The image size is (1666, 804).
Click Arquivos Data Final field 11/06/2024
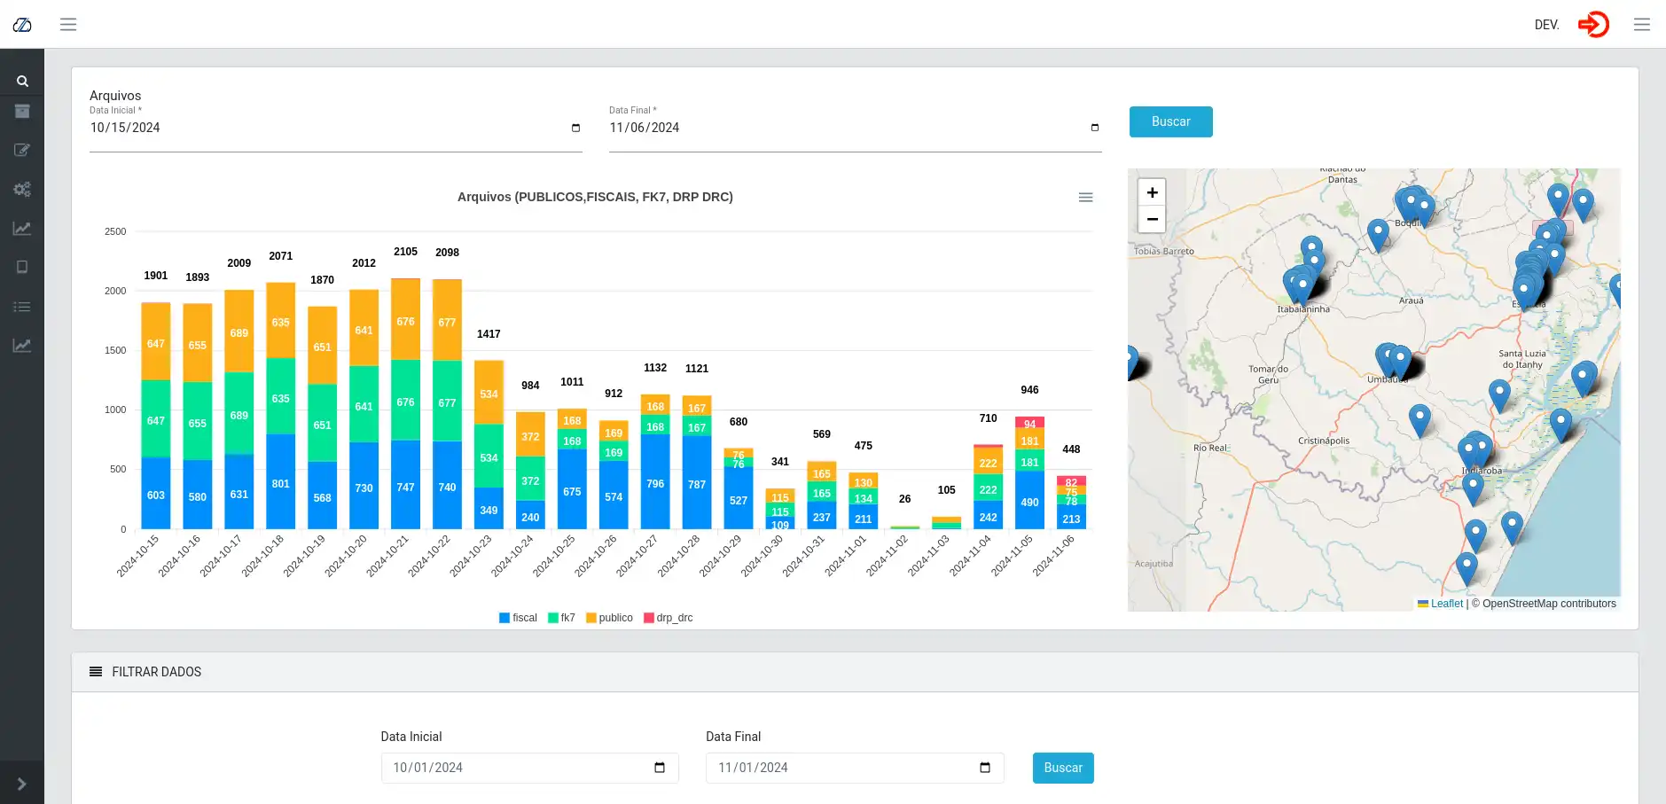click(855, 128)
